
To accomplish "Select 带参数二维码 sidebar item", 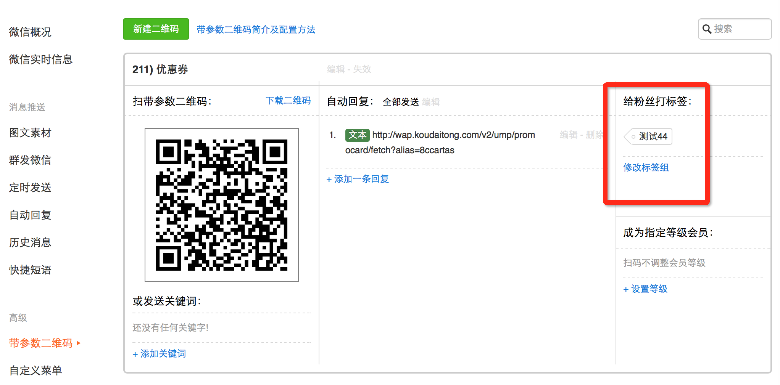I will point(41,343).
